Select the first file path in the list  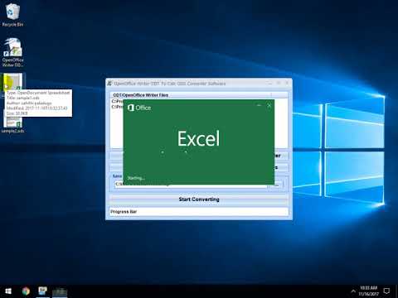[117, 101]
